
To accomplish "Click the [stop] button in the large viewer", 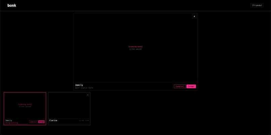I will pos(191,86).
